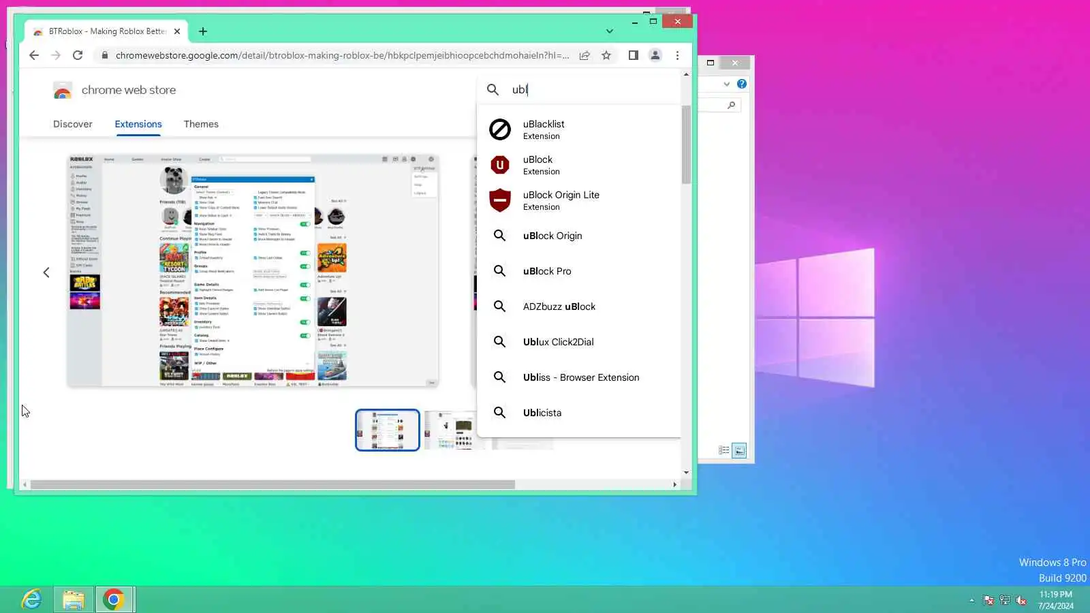Open the Themes tab
The height and width of the screenshot is (613, 1090).
tap(201, 124)
